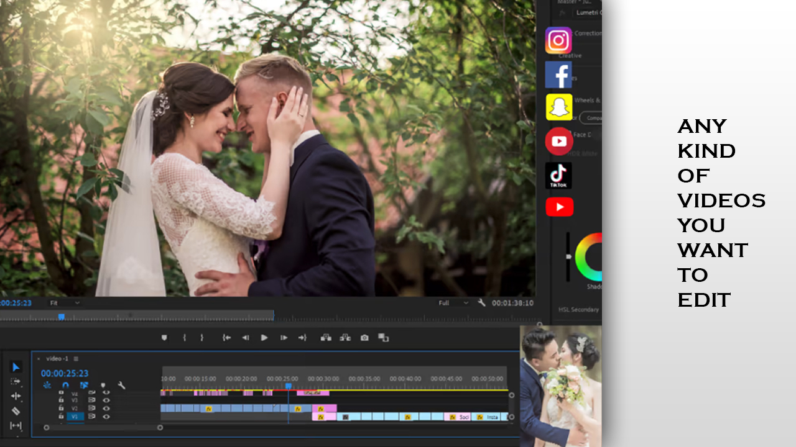Open the Full playback resolution dropdown
The height and width of the screenshot is (447, 796).
point(453,303)
